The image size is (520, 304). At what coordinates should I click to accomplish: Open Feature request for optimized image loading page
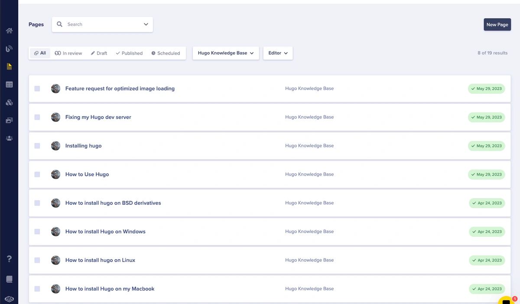tap(120, 88)
